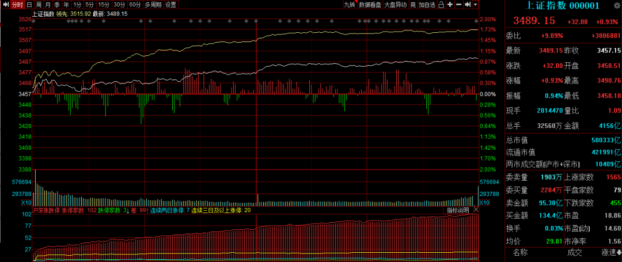Click the 开盘 3458.51 value
This screenshot has width=622, height=262.
coord(609,66)
